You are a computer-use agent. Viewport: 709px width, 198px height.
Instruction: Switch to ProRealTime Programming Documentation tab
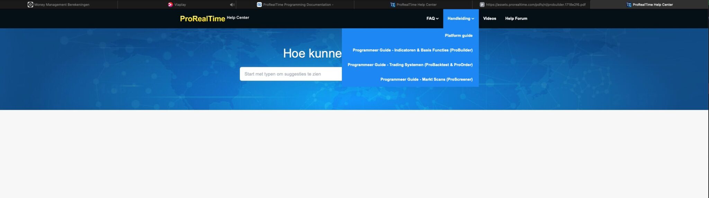click(x=295, y=4)
